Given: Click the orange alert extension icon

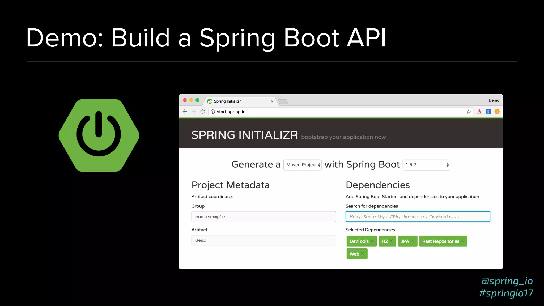Looking at the screenshot, I should pyautogui.click(x=497, y=112).
